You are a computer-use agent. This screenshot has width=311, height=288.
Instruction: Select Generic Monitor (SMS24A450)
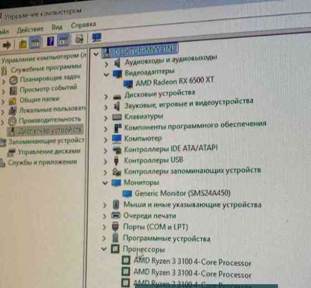click(183, 193)
